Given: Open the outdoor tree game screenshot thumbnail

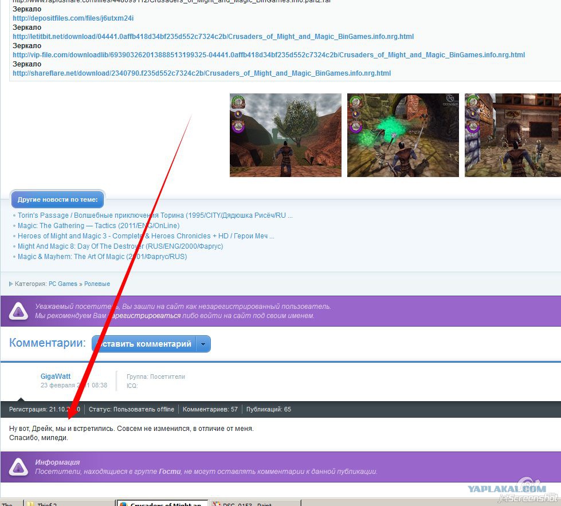Looking at the screenshot, I should [x=285, y=135].
